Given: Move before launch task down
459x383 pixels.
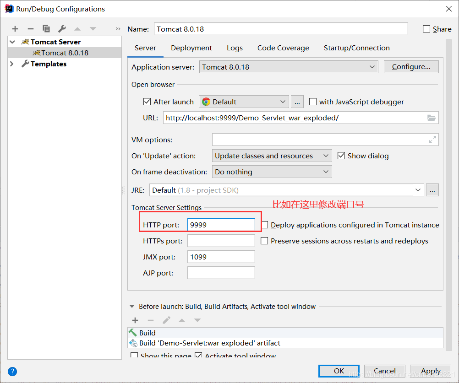Looking at the screenshot, I should click(x=197, y=320).
